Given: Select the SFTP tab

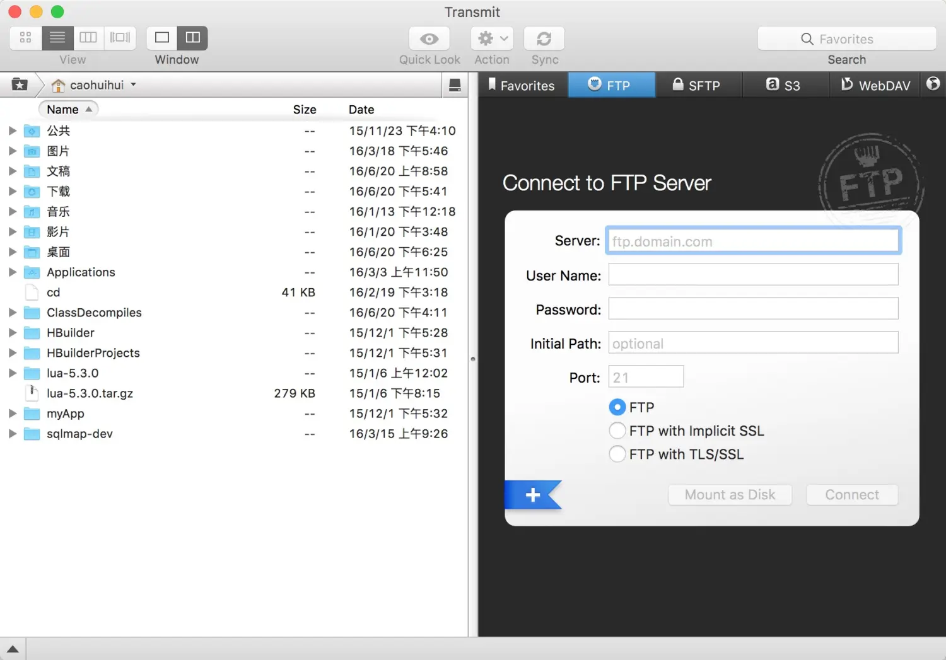Looking at the screenshot, I should tap(698, 85).
